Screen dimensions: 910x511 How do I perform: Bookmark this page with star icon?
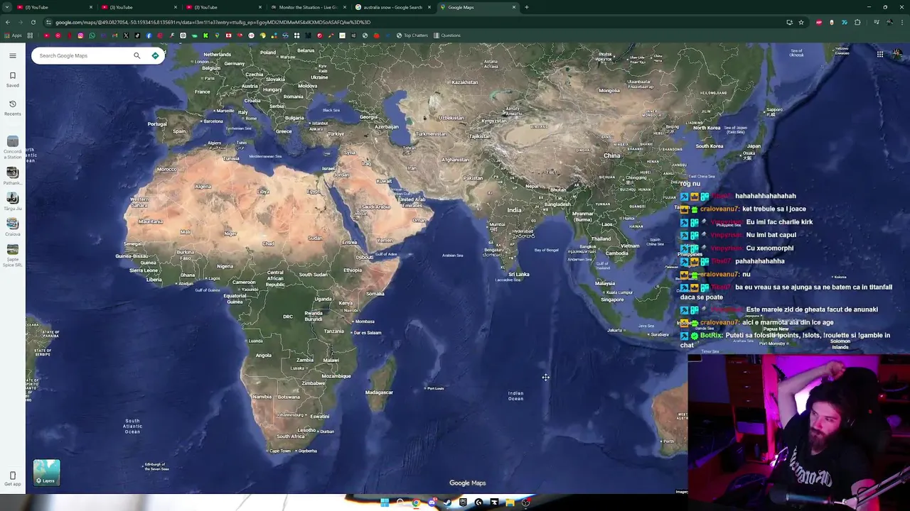pos(801,22)
